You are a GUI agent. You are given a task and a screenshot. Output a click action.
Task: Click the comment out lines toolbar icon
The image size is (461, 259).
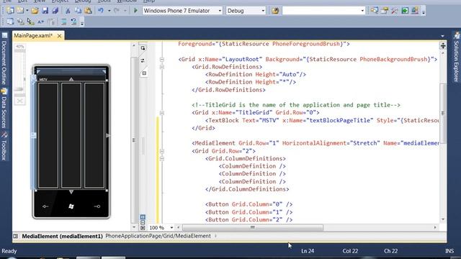click(x=63, y=22)
